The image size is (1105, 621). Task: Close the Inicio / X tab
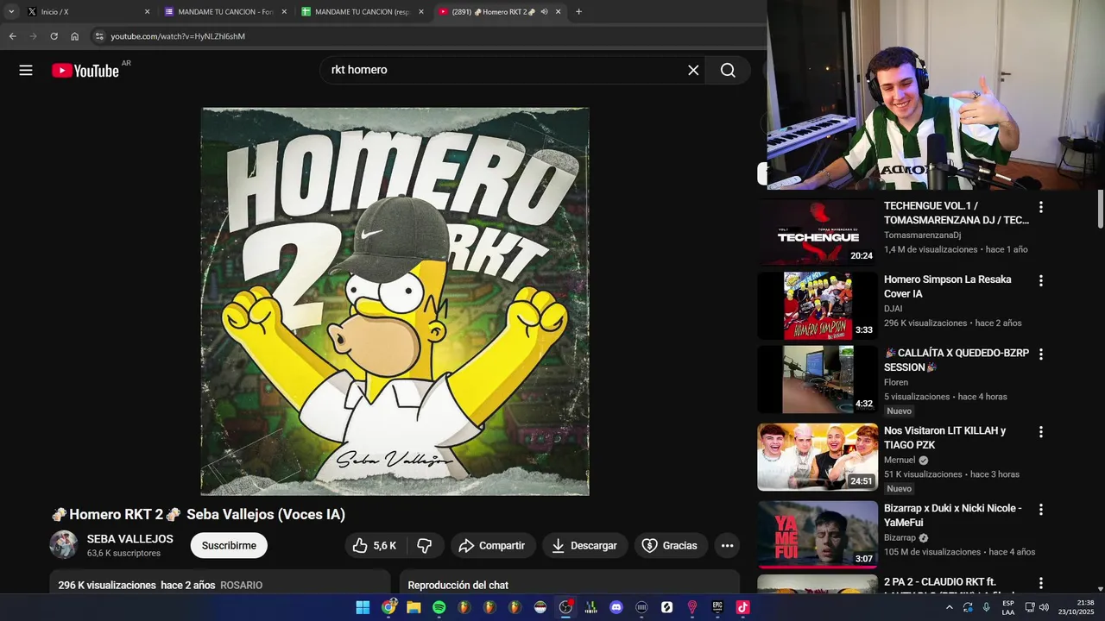coord(147,12)
